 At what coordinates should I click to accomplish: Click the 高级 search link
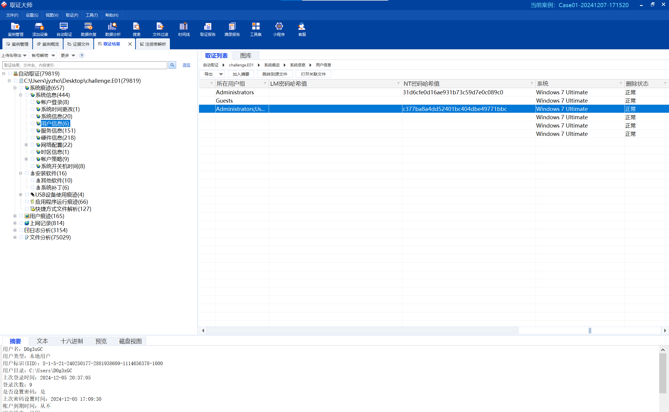coord(187,65)
